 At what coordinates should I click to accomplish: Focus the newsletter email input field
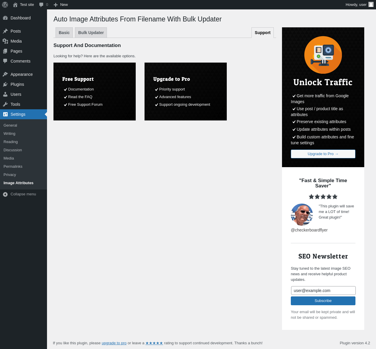coord(323,291)
